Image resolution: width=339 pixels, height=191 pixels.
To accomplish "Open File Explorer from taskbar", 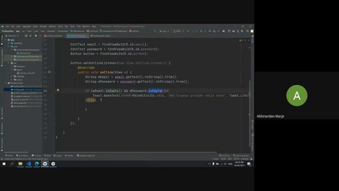I will coord(20,164).
